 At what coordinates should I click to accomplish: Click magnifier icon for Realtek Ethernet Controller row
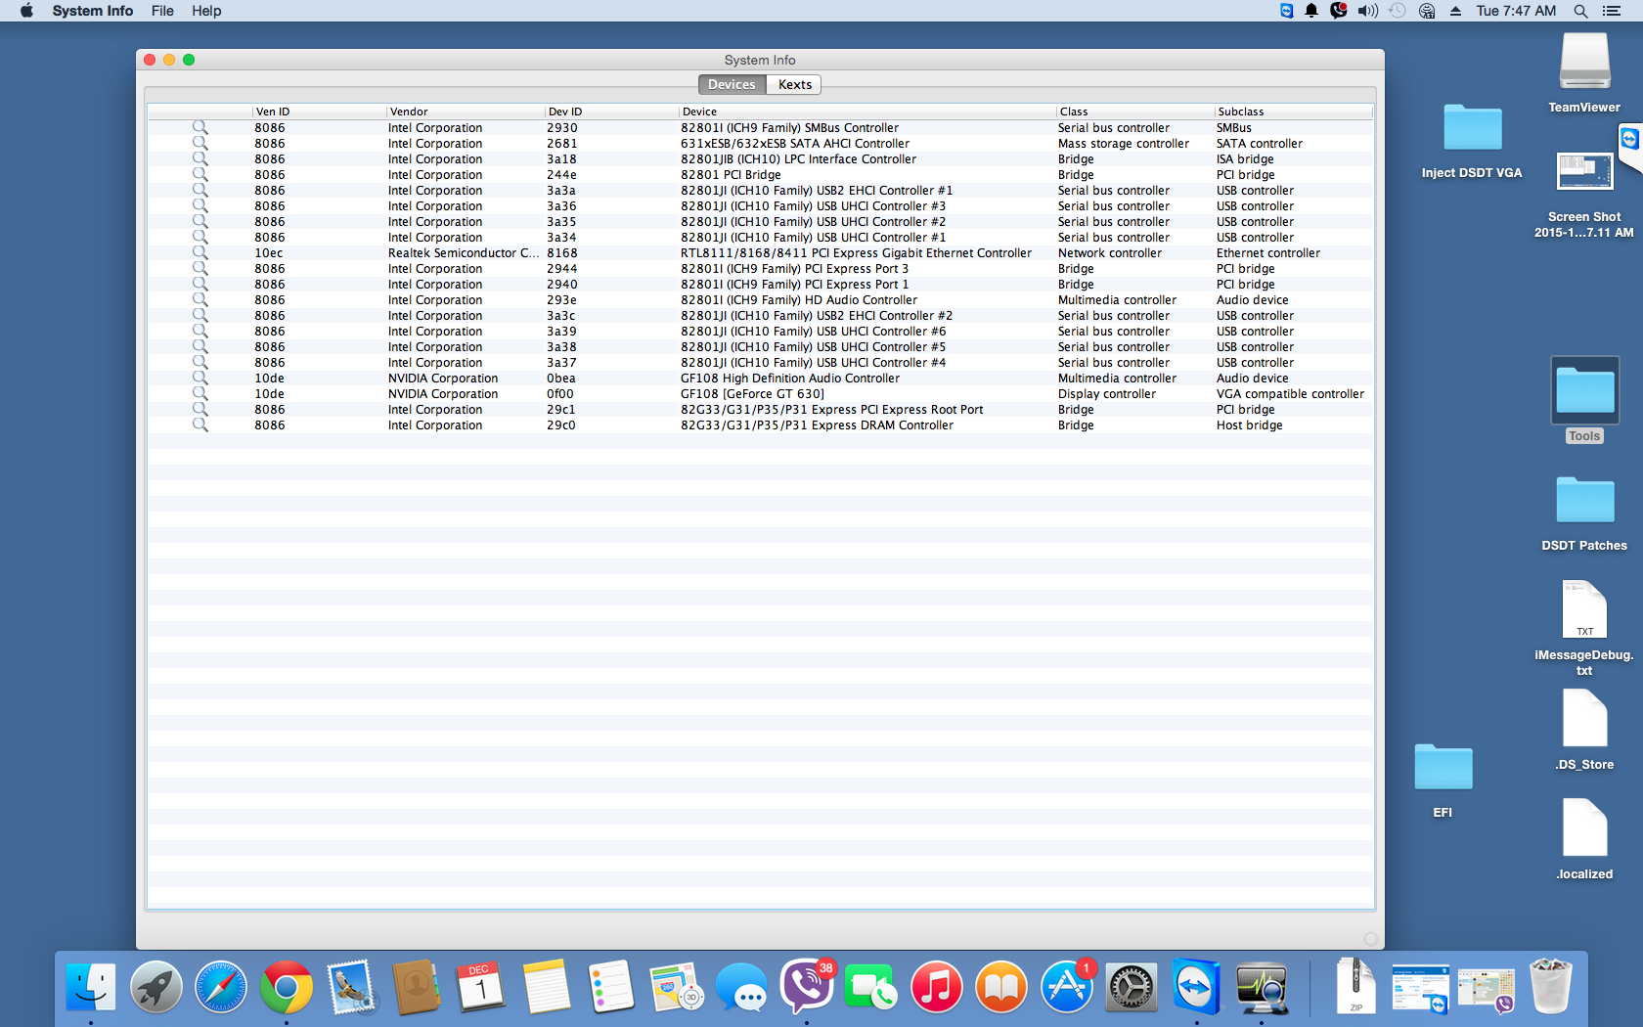200,252
